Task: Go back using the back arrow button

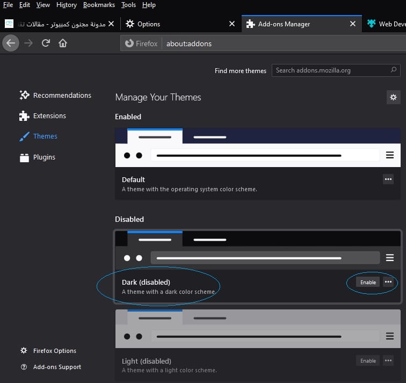Action: pos(11,43)
